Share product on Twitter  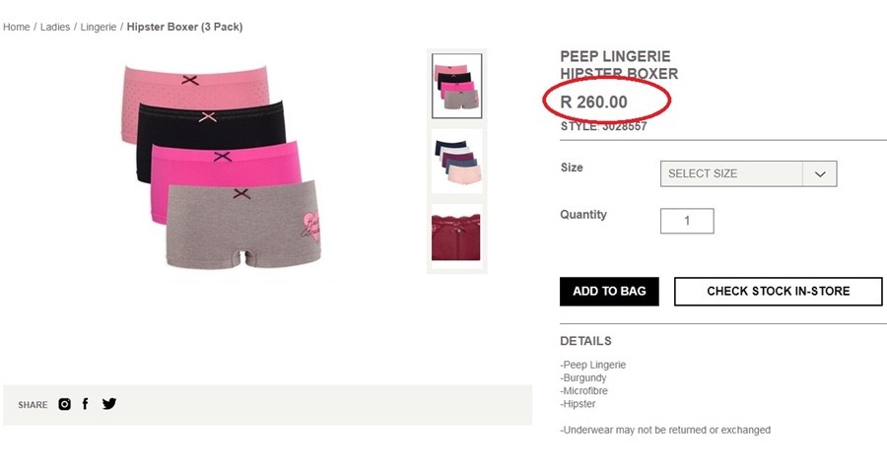point(109,404)
